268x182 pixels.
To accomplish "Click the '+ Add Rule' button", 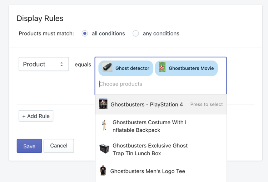I will pyautogui.click(x=36, y=116).
